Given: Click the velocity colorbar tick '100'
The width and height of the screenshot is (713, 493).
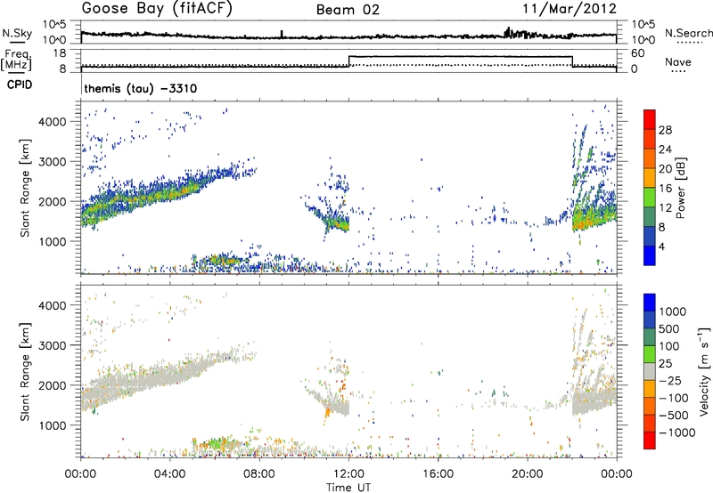Looking at the screenshot, I should [669, 346].
